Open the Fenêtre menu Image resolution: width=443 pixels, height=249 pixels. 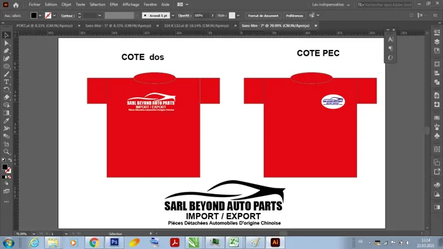(x=150, y=4)
